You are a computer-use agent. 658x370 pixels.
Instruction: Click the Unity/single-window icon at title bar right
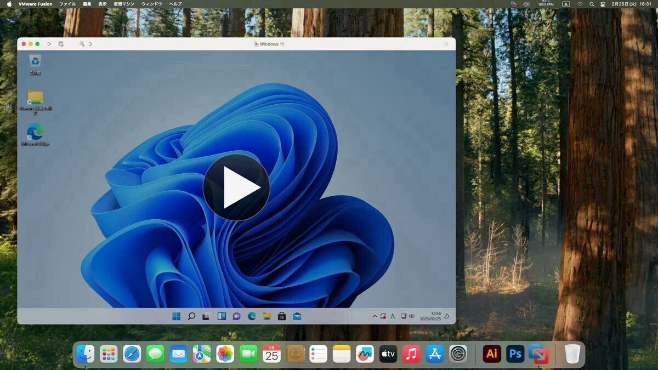click(x=446, y=44)
